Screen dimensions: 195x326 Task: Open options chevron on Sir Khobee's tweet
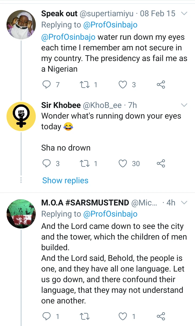184,105
